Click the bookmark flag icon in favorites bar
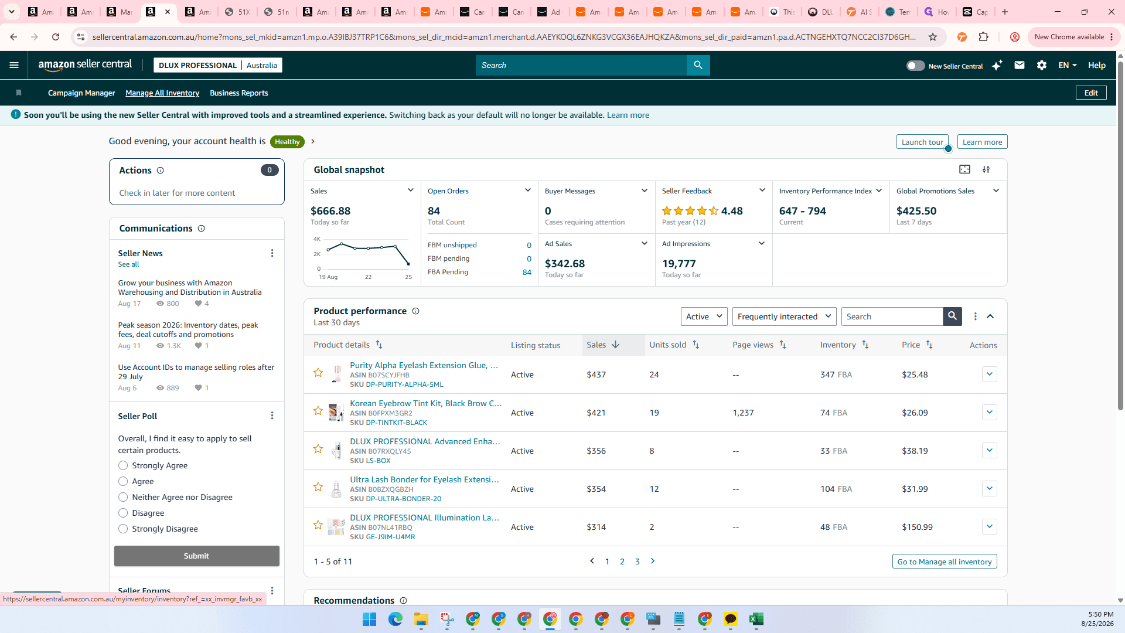 [x=19, y=93]
